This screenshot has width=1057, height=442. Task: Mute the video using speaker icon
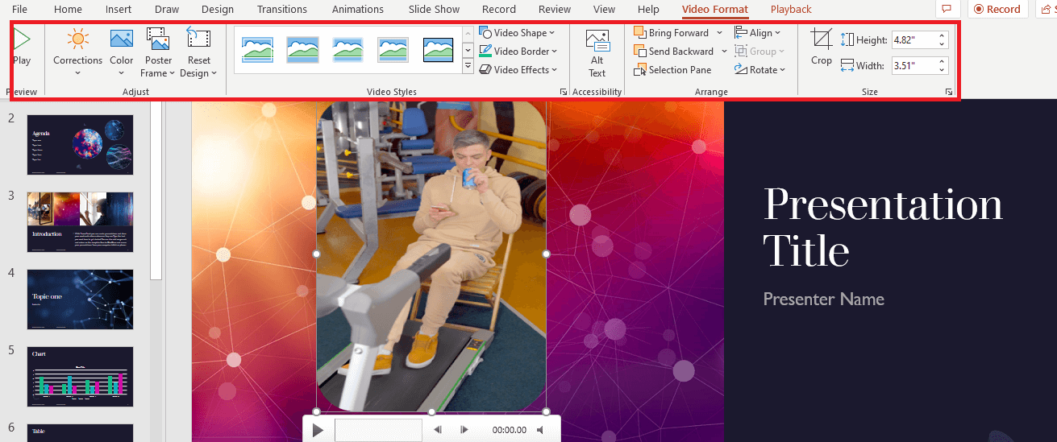click(541, 430)
